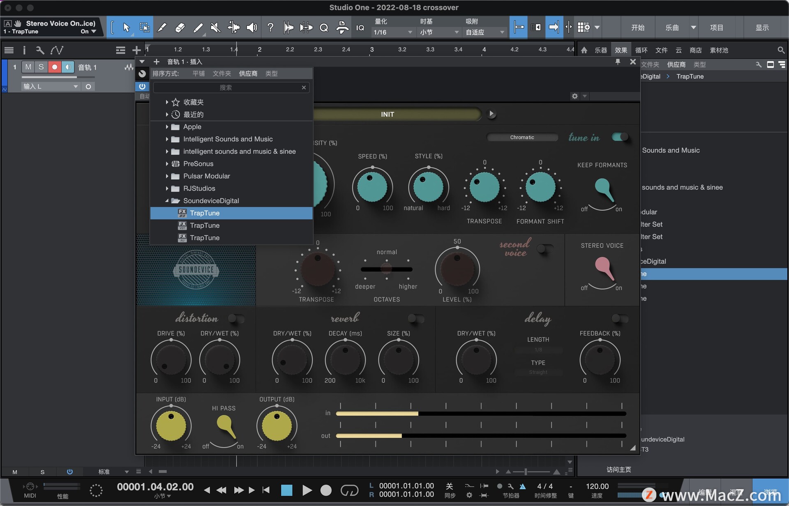
Task: Select the Bend tool
Action: click(x=233, y=28)
